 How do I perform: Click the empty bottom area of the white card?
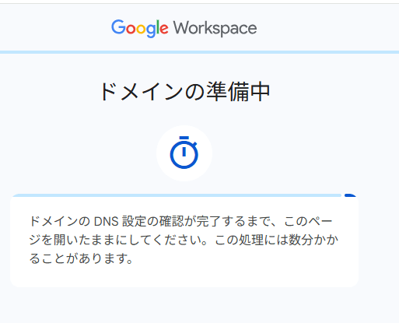pyautogui.click(x=184, y=276)
